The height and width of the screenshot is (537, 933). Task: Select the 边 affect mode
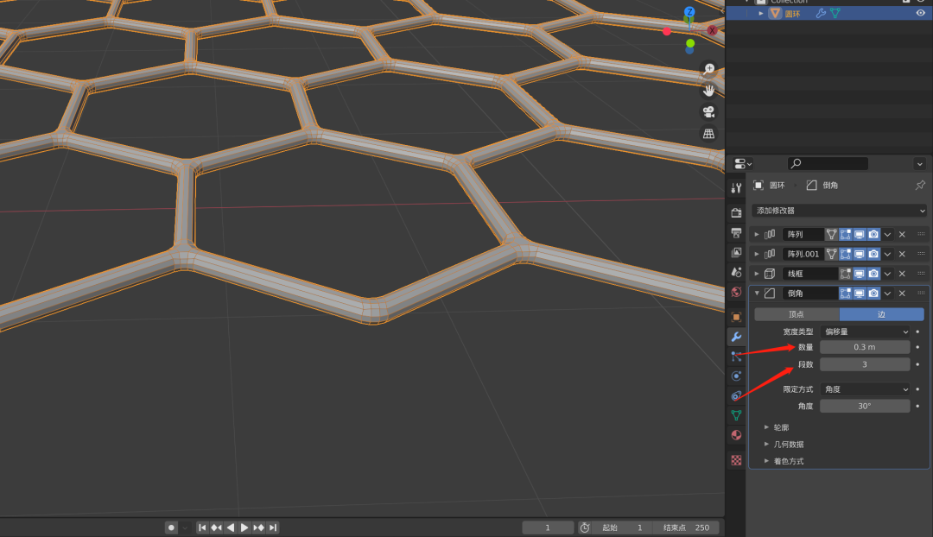pyautogui.click(x=882, y=314)
